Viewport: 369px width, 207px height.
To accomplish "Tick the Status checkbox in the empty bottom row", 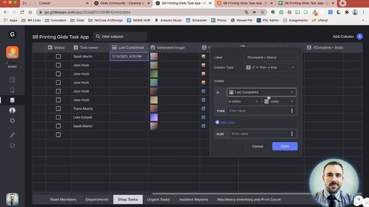I will pos(58,135).
